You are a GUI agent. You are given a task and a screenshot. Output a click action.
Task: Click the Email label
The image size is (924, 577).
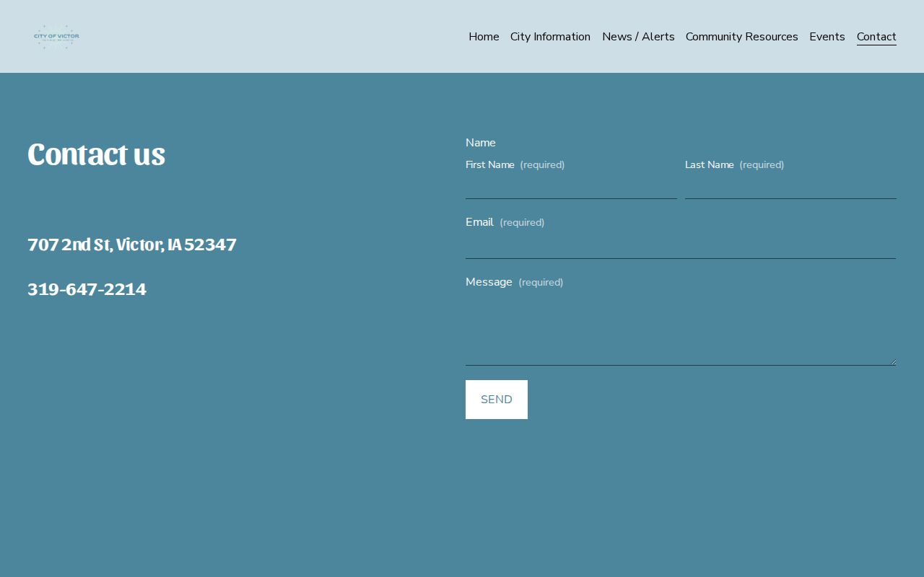479,222
